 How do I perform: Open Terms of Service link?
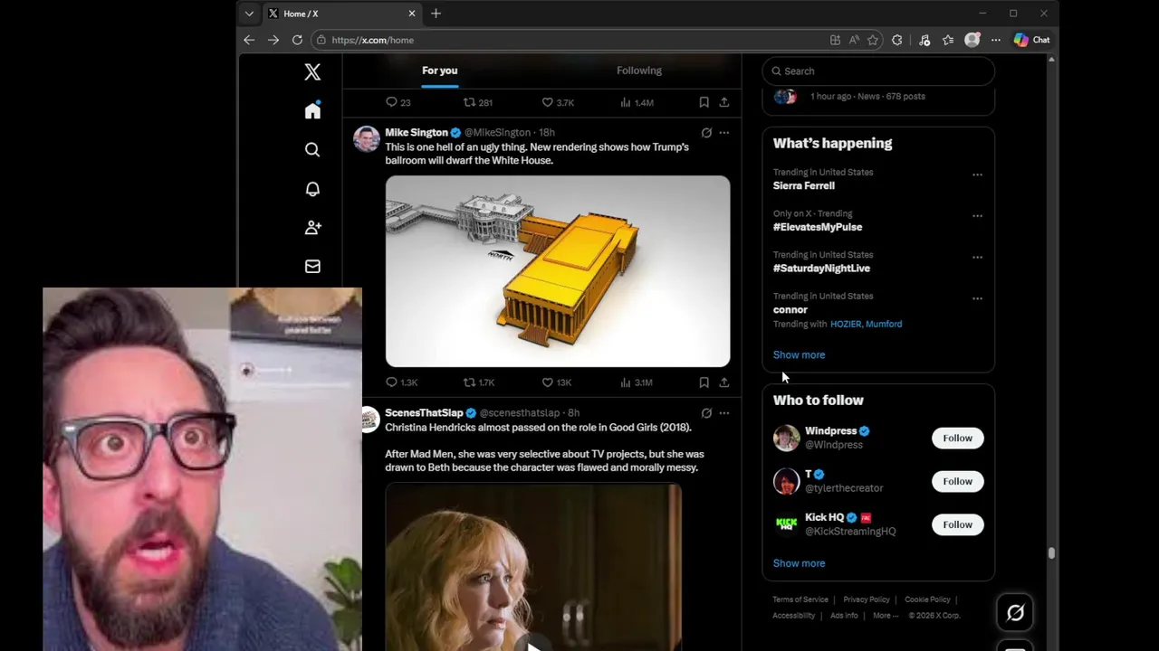(x=800, y=599)
